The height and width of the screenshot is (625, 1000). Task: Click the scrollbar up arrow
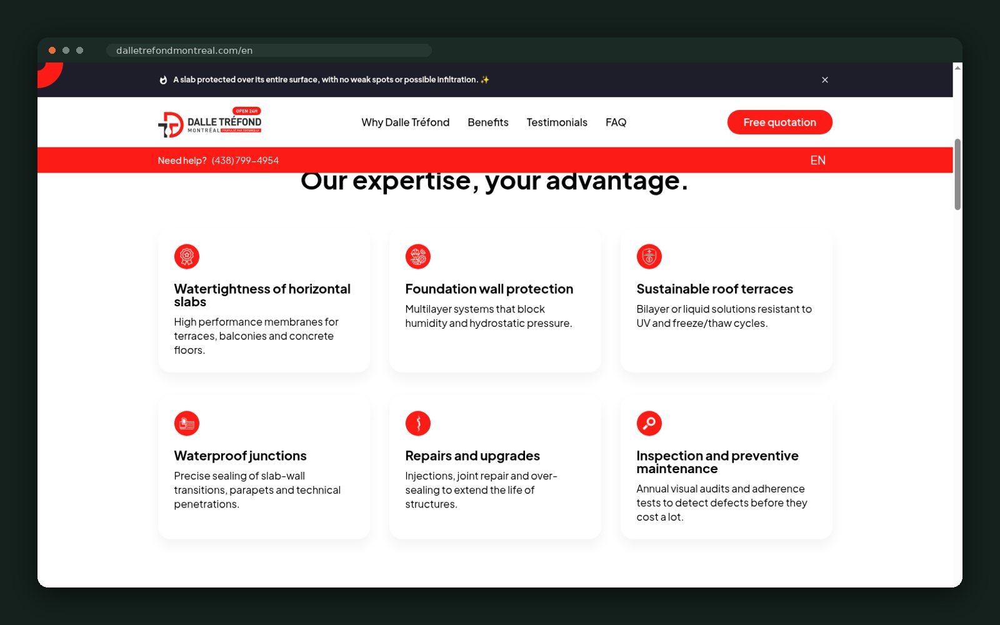[x=957, y=67]
